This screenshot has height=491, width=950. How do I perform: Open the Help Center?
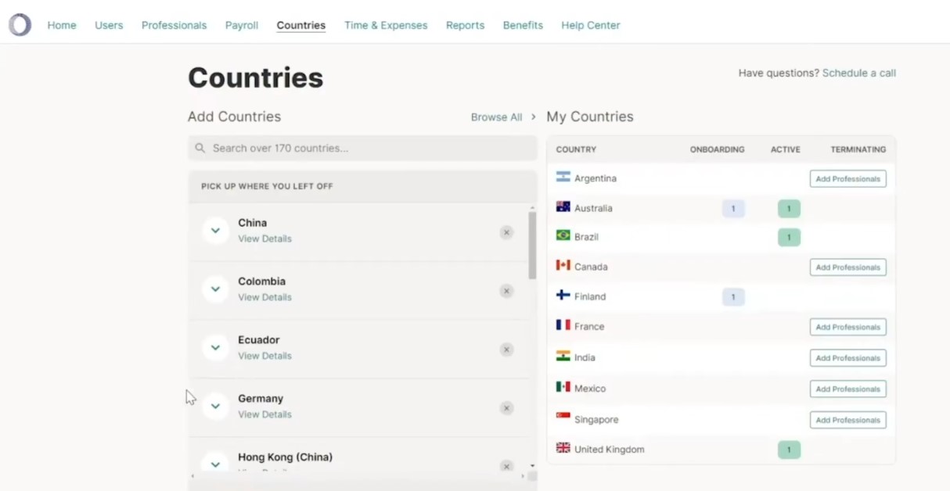(x=591, y=25)
